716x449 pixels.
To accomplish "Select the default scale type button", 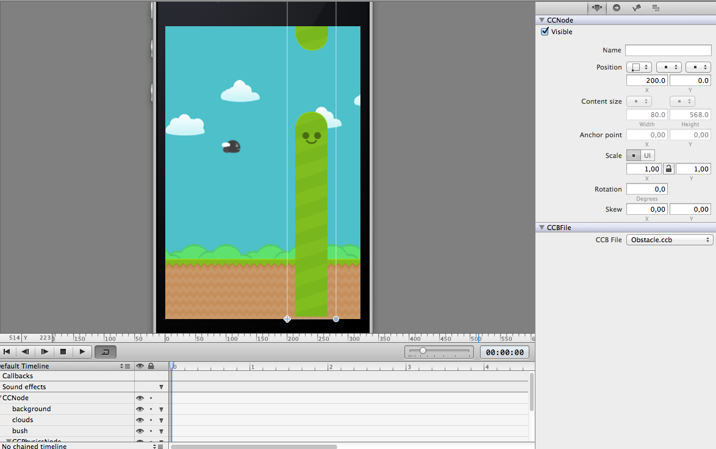I will [x=633, y=156].
